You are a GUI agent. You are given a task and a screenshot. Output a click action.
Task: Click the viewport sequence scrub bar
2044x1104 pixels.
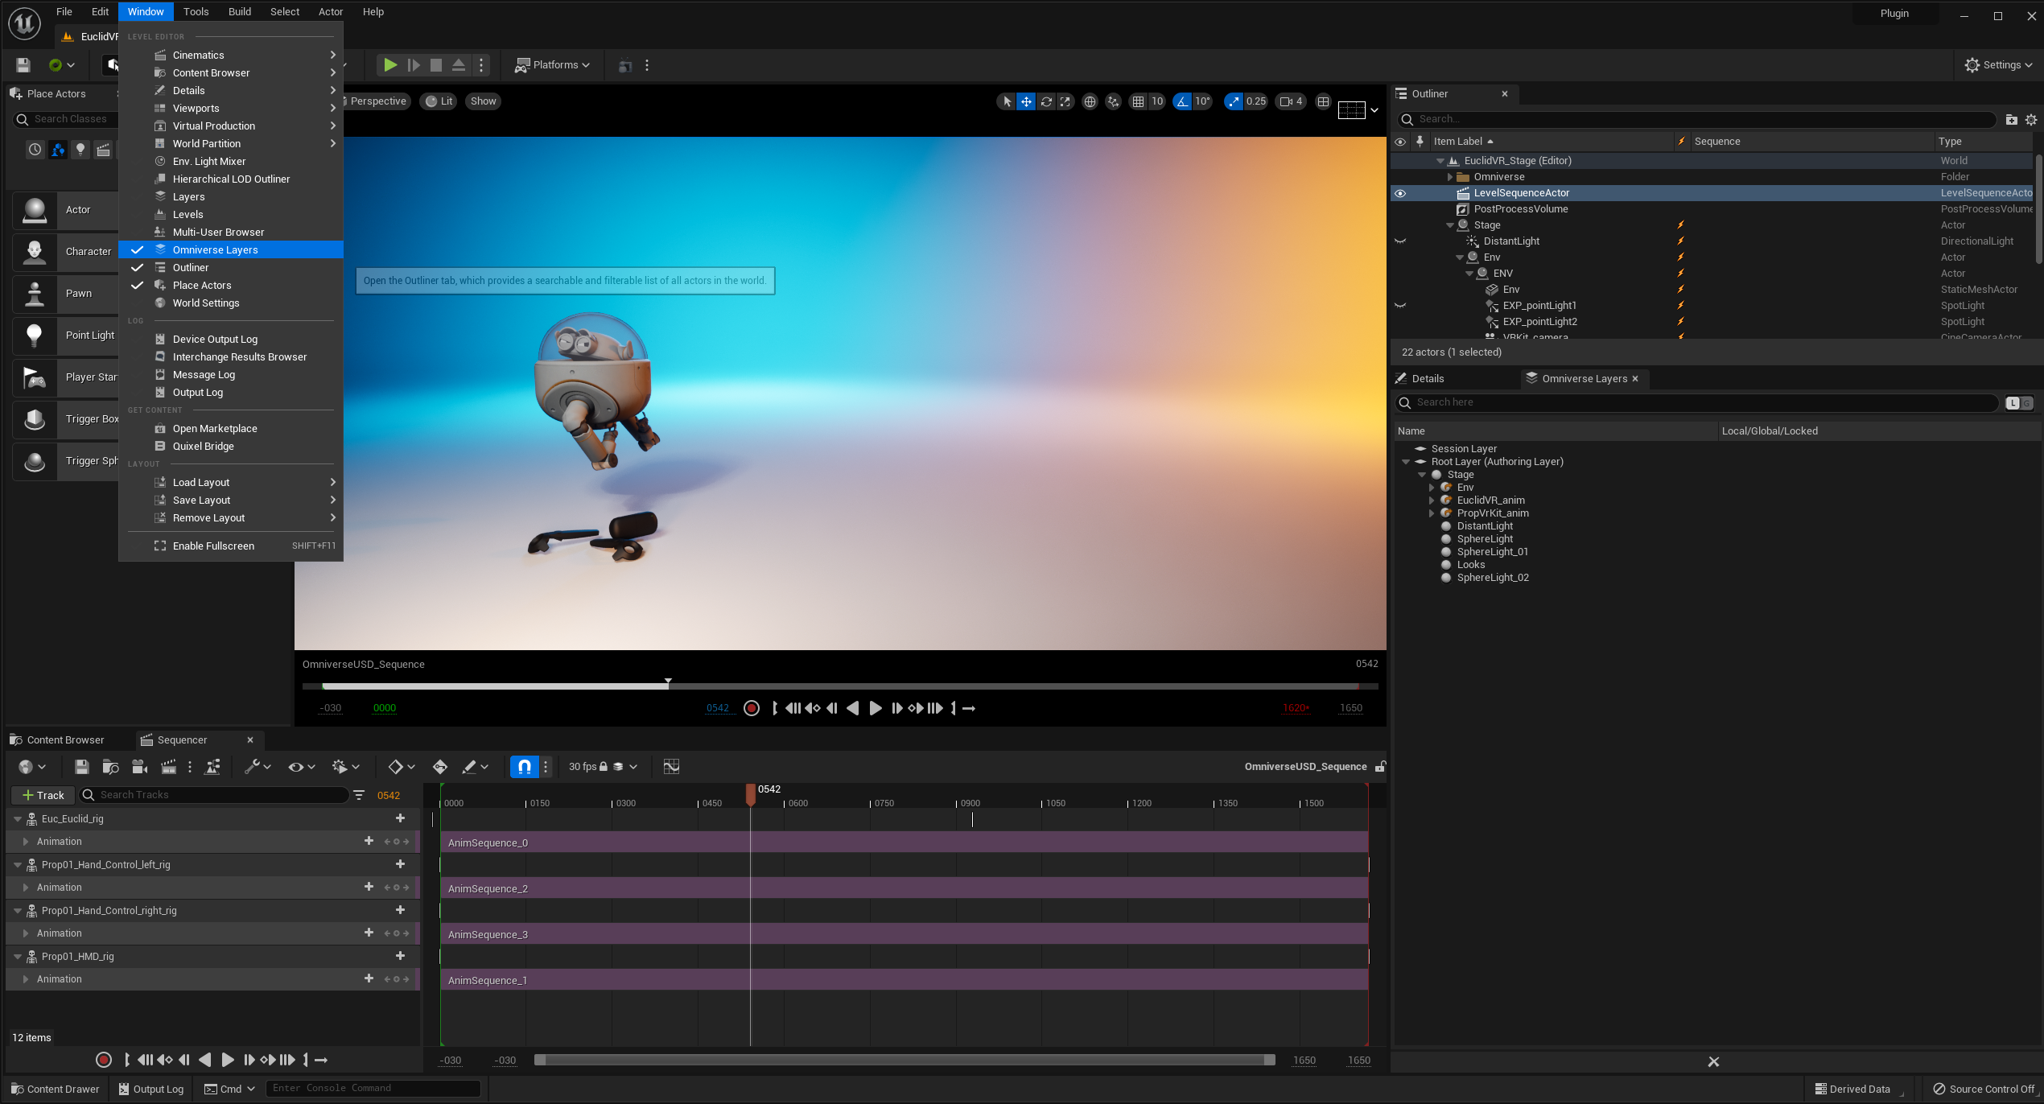tap(840, 686)
